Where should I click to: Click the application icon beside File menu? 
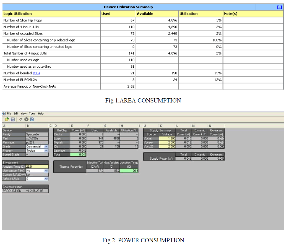[x=4, y=114]
